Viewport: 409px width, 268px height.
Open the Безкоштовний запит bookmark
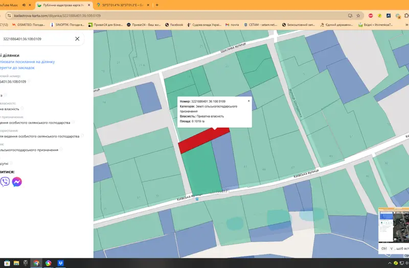coord(299,25)
